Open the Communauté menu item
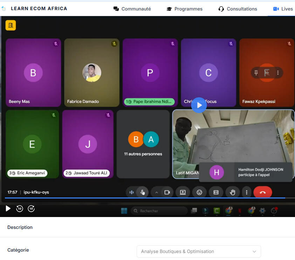Screen dimensions: 295x260 tap(132, 9)
